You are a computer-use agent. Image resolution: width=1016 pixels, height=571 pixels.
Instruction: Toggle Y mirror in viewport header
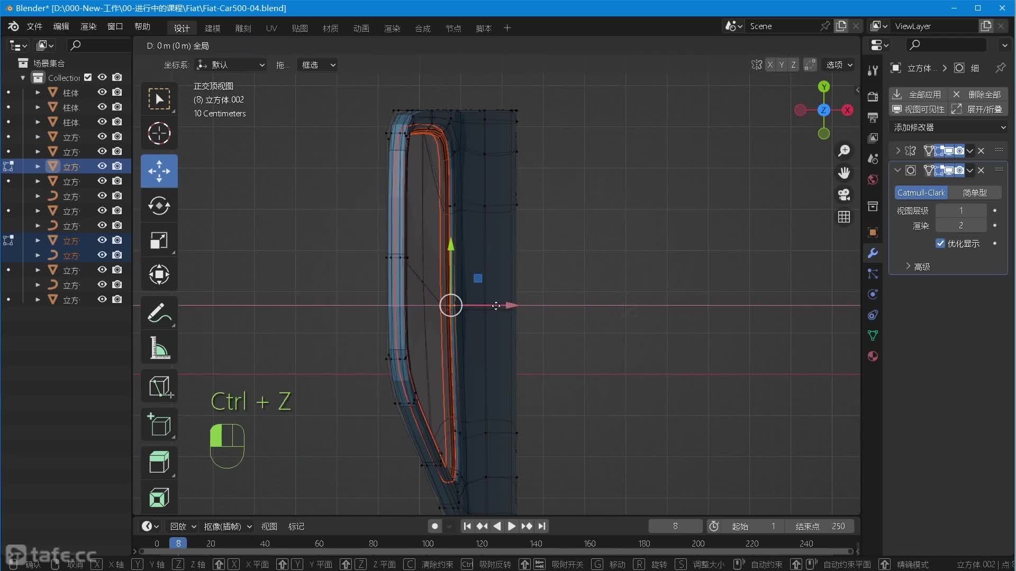click(782, 65)
